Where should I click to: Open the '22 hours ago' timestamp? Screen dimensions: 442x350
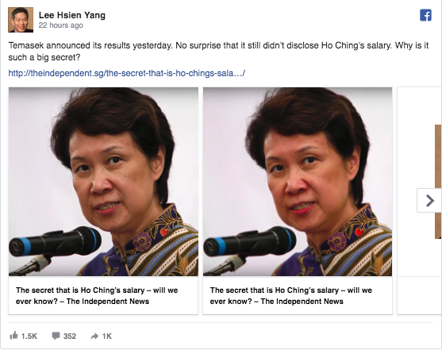(60, 25)
